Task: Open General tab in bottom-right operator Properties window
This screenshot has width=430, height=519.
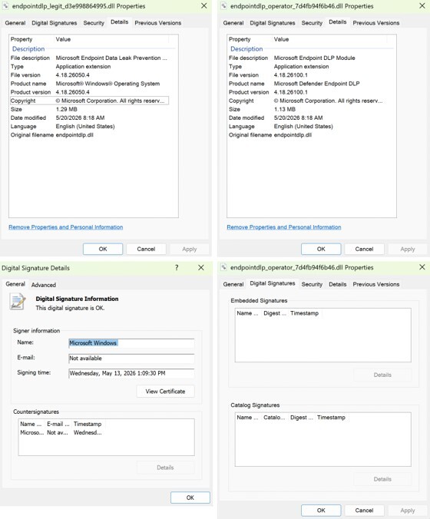Action: pos(233,284)
